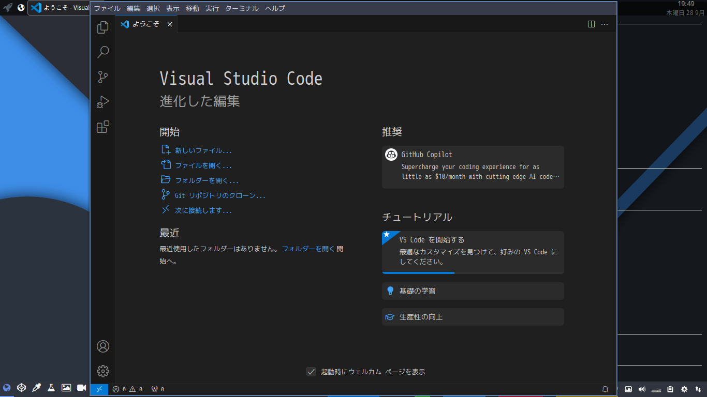The height and width of the screenshot is (397, 707).
Task: Open the 生産性の向上 tutorial
Action: 473,317
